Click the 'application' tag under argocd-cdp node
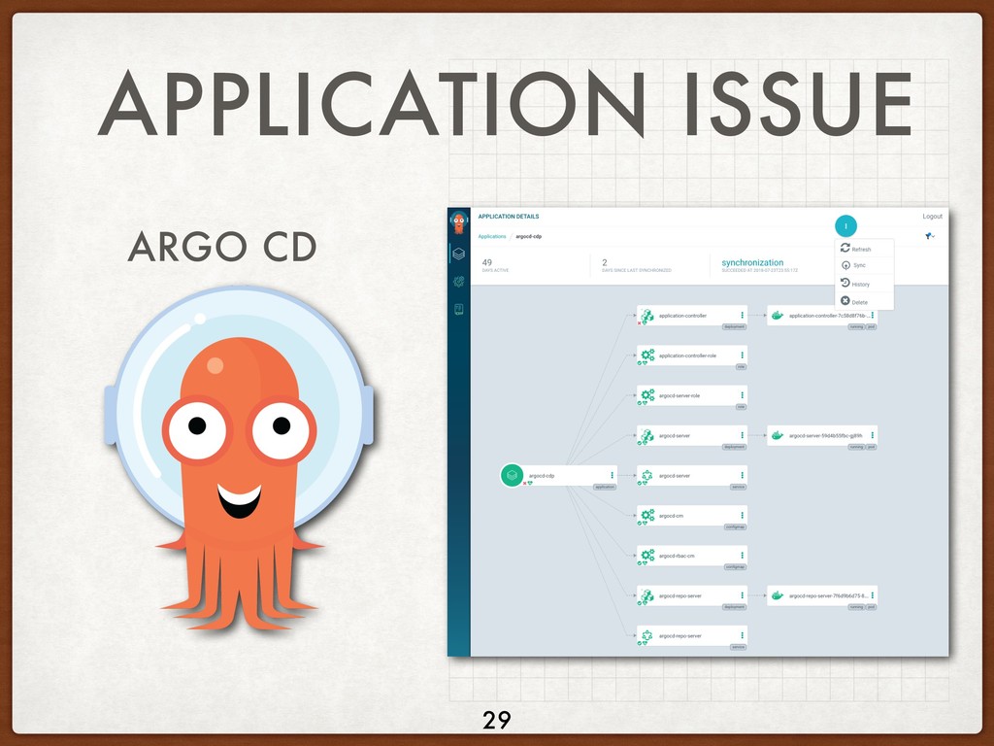The image size is (994, 746). click(x=604, y=487)
